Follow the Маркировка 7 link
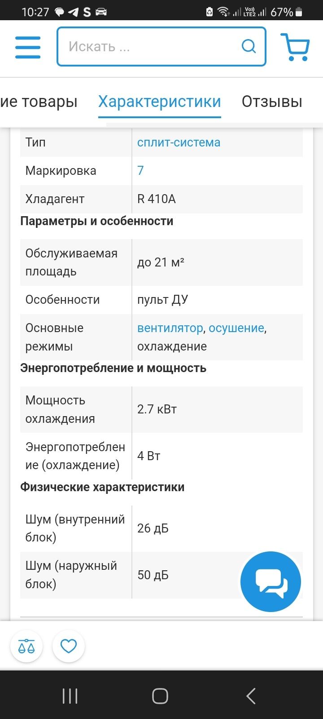Screen dimensions: 323x719 click(x=140, y=171)
